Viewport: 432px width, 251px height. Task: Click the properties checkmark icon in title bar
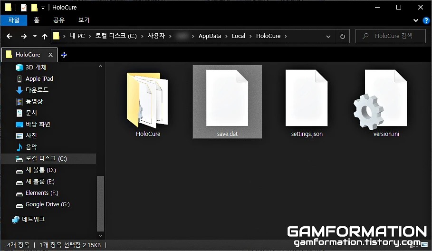pyautogui.click(x=24, y=8)
